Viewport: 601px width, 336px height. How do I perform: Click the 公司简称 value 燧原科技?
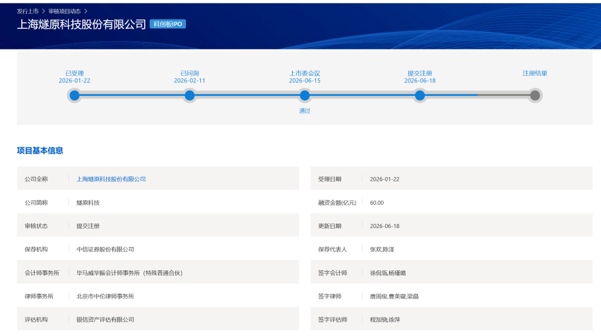pos(88,202)
